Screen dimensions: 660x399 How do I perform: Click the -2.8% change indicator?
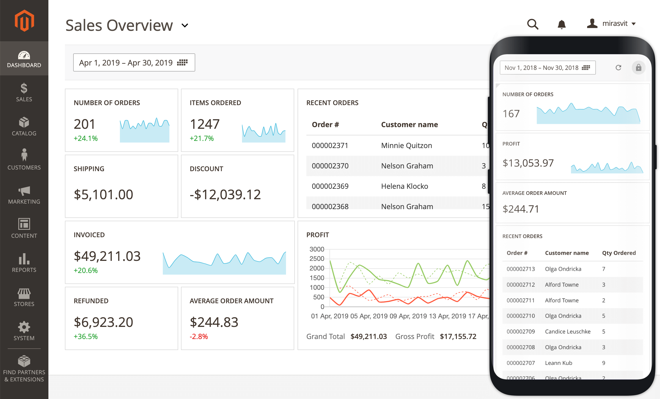click(199, 337)
